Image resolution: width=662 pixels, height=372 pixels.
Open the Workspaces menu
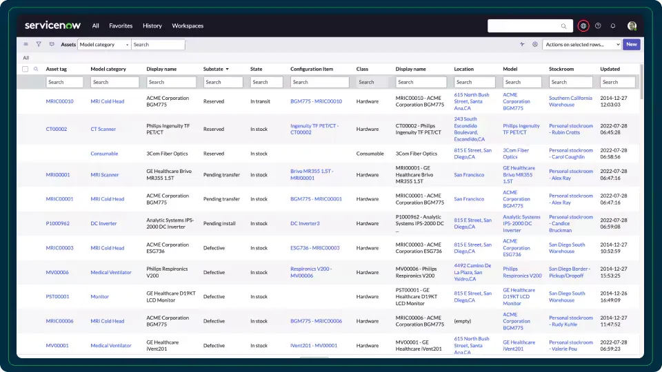188,26
